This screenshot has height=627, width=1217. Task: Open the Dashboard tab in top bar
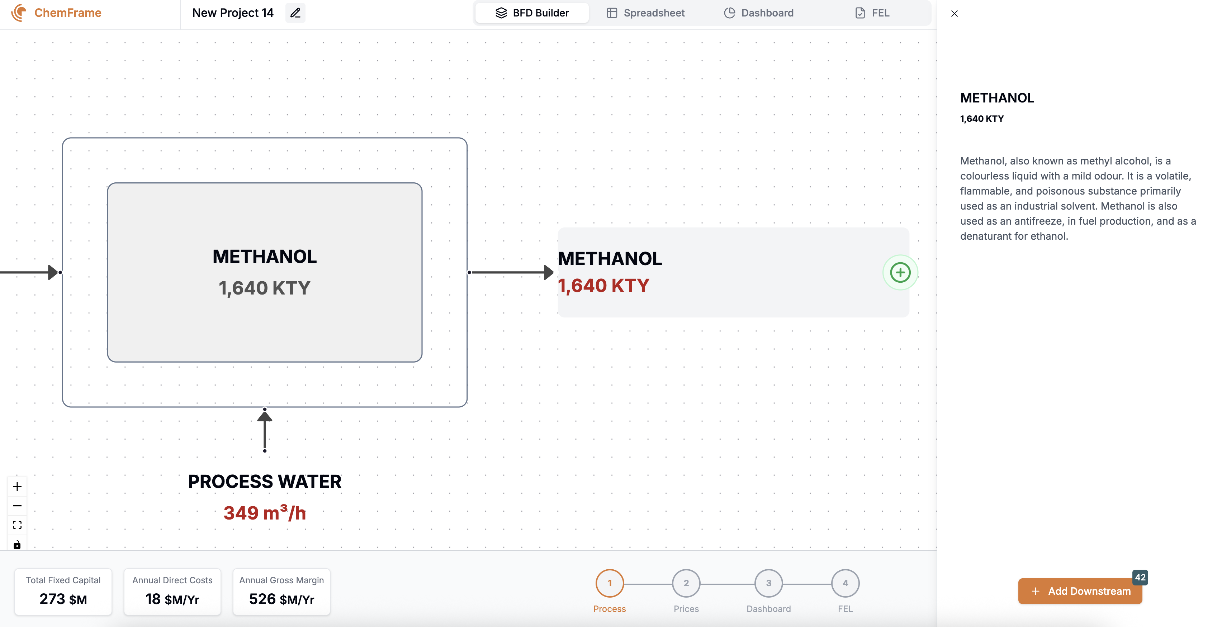pyautogui.click(x=759, y=13)
